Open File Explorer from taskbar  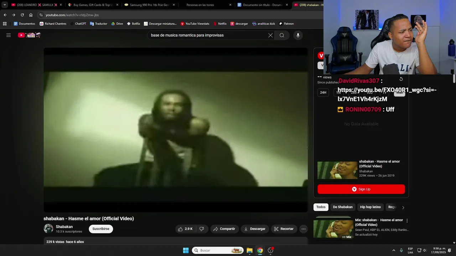tap(249, 250)
